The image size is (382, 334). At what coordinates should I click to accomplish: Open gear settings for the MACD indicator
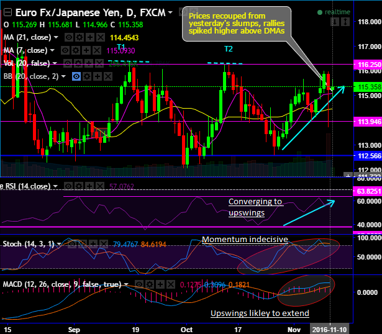point(149,284)
